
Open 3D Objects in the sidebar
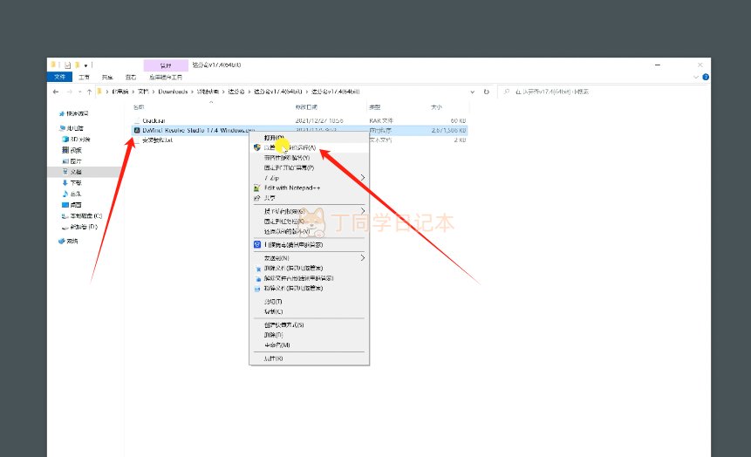pyautogui.click(x=80, y=139)
